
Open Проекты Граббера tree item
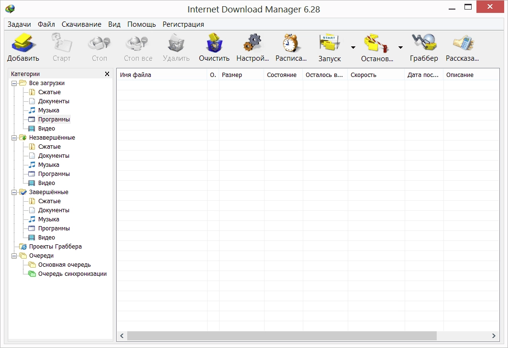pyautogui.click(x=55, y=246)
